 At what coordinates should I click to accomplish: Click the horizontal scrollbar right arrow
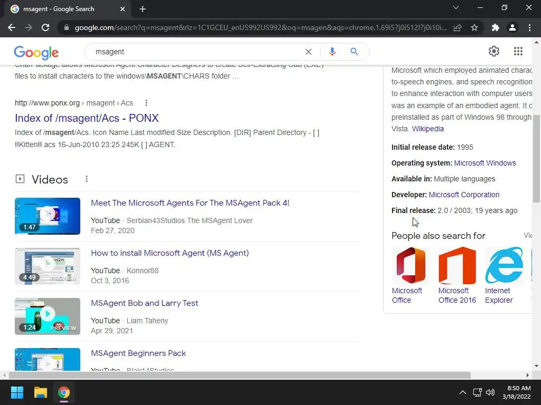527,375
